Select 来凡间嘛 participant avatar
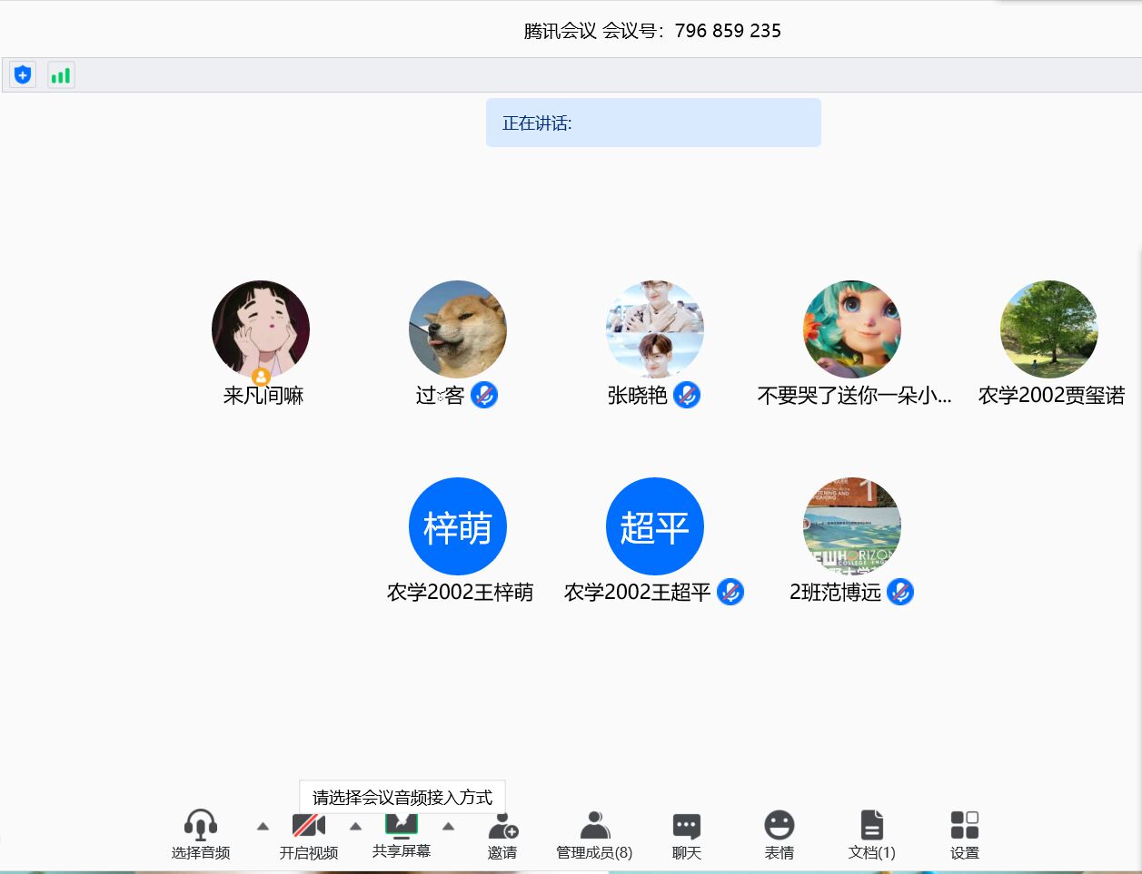This screenshot has height=874, width=1142. 261,329
